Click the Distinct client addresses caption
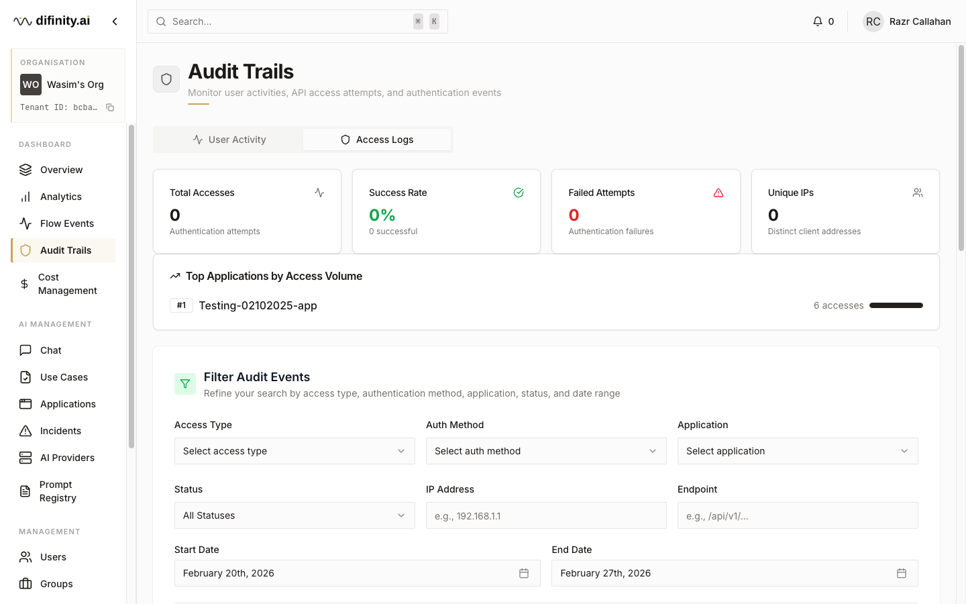Viewport: 966px width, 604px height. pyautogui.click(x=814, y=232)
